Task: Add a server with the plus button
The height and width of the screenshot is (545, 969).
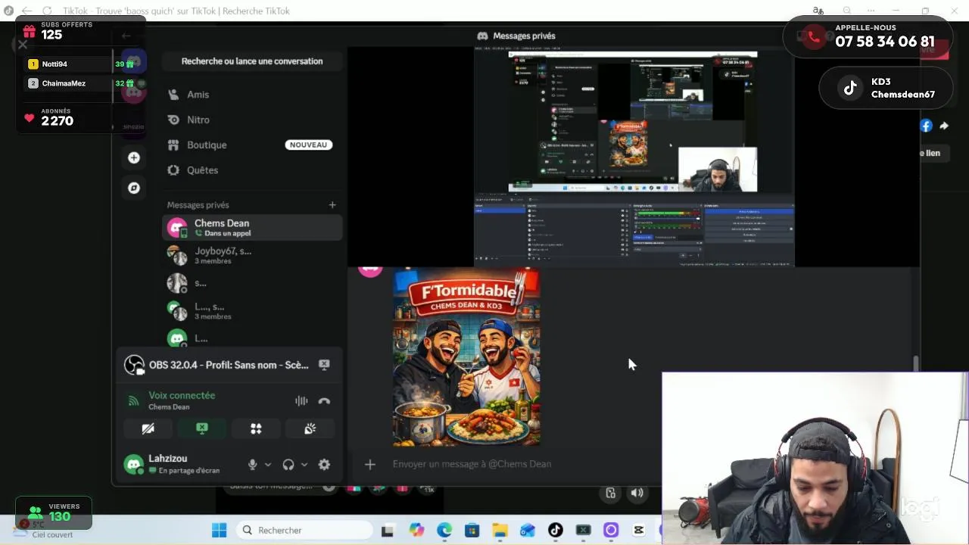Action: click(x=134, y=157)
